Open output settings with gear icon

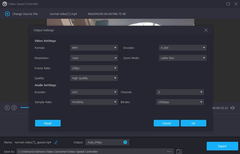click(125, 142)
